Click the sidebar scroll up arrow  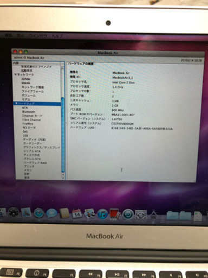click(63, 174)
